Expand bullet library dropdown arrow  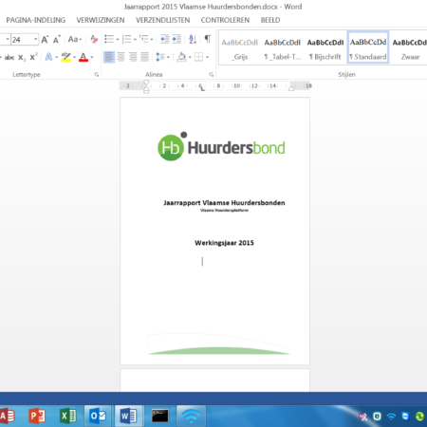[118, 40]
